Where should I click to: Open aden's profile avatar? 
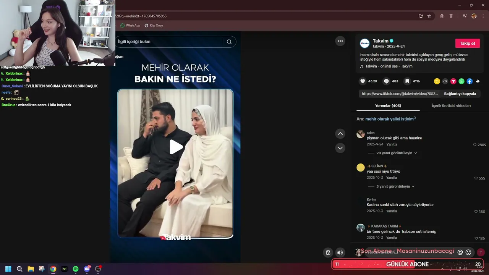pos(361,134)
